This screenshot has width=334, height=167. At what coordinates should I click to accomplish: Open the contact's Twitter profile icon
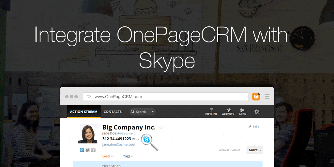coord(87,150)
